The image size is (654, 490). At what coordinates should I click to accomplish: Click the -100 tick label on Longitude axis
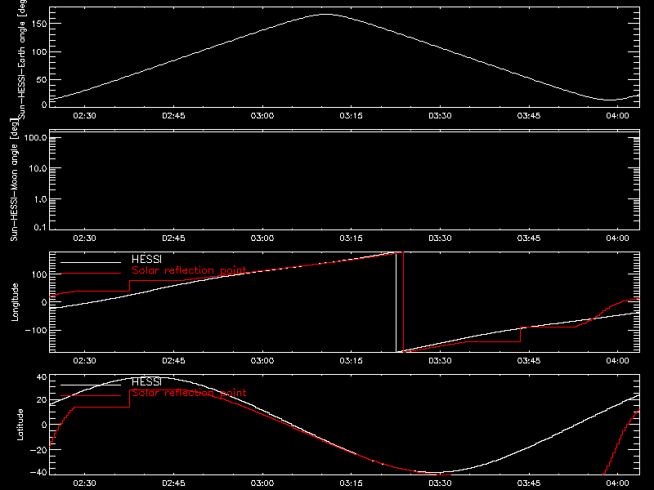pyautogui.click(x=36, y=330)
